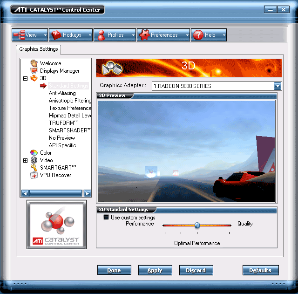Viewport: 298px width, 294px height.
Task: Click the Defaults button
Action: 261,270
